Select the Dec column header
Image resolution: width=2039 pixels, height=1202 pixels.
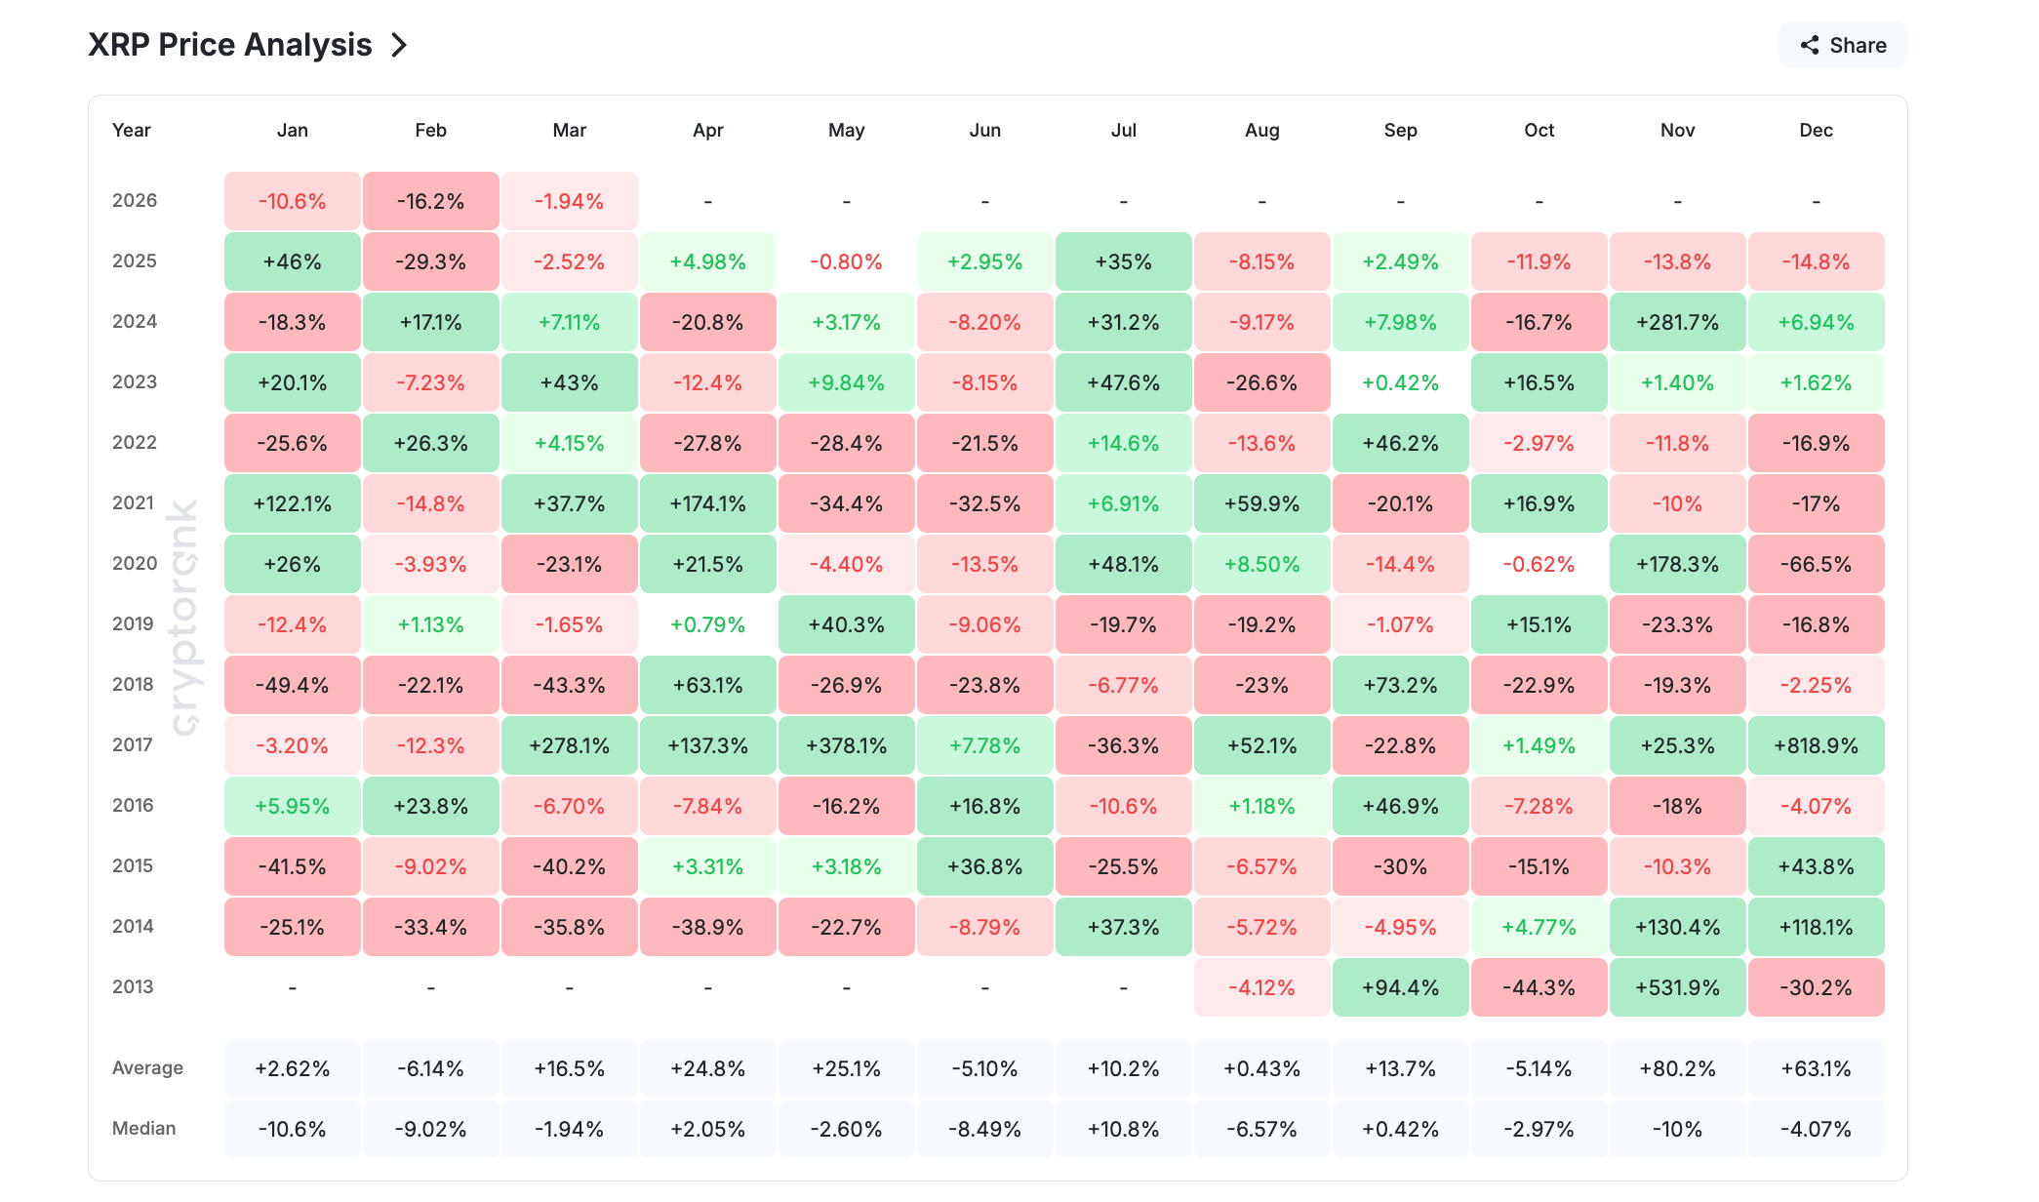[1816, 130]
